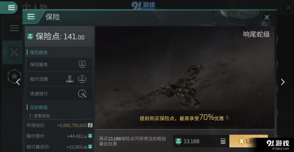Select the ship hull icon in 赔付范围
Screen dimensions: 294x152
70,79
